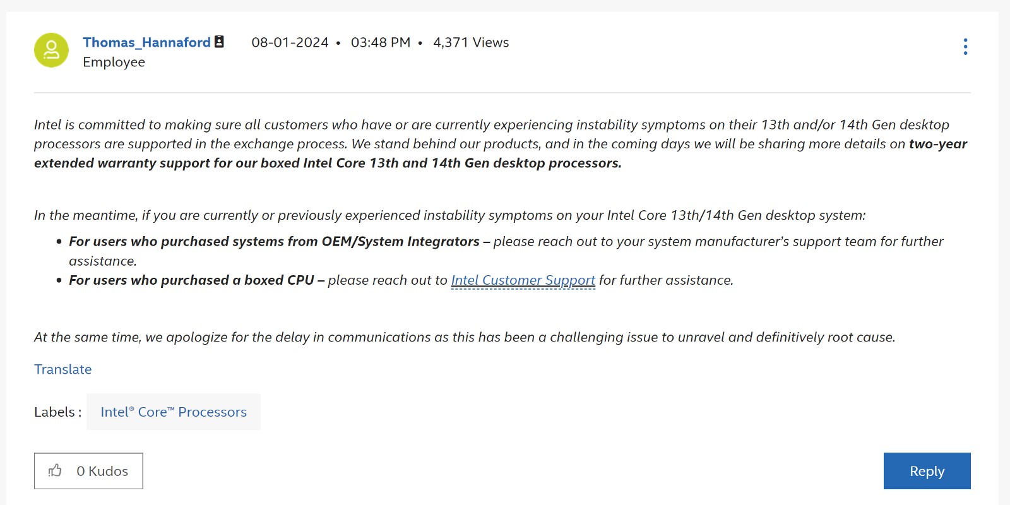Click the Employee rank text
1010x505 pixels.
114,62
